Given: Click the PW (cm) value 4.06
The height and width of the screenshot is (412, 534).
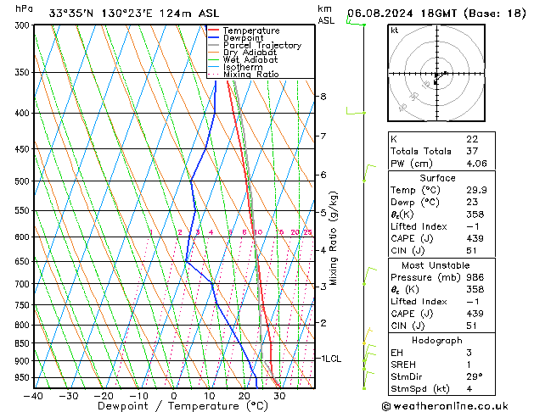Looking at the screenshot, I should click(x=476, y=164).
